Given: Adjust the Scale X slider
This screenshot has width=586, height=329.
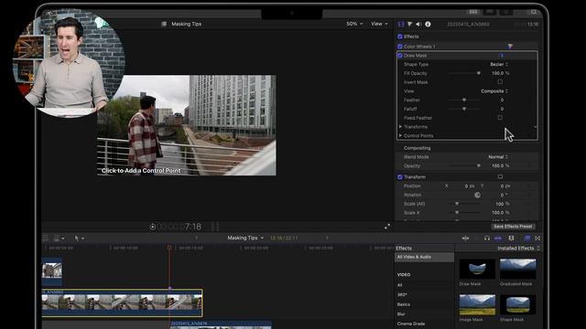Looking at the screenshot, I should (464, 213).
